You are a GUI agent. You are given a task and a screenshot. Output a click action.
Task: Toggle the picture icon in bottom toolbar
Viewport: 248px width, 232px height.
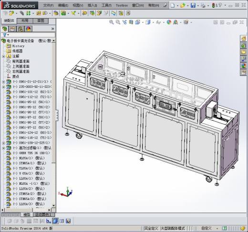pos(68,221)
